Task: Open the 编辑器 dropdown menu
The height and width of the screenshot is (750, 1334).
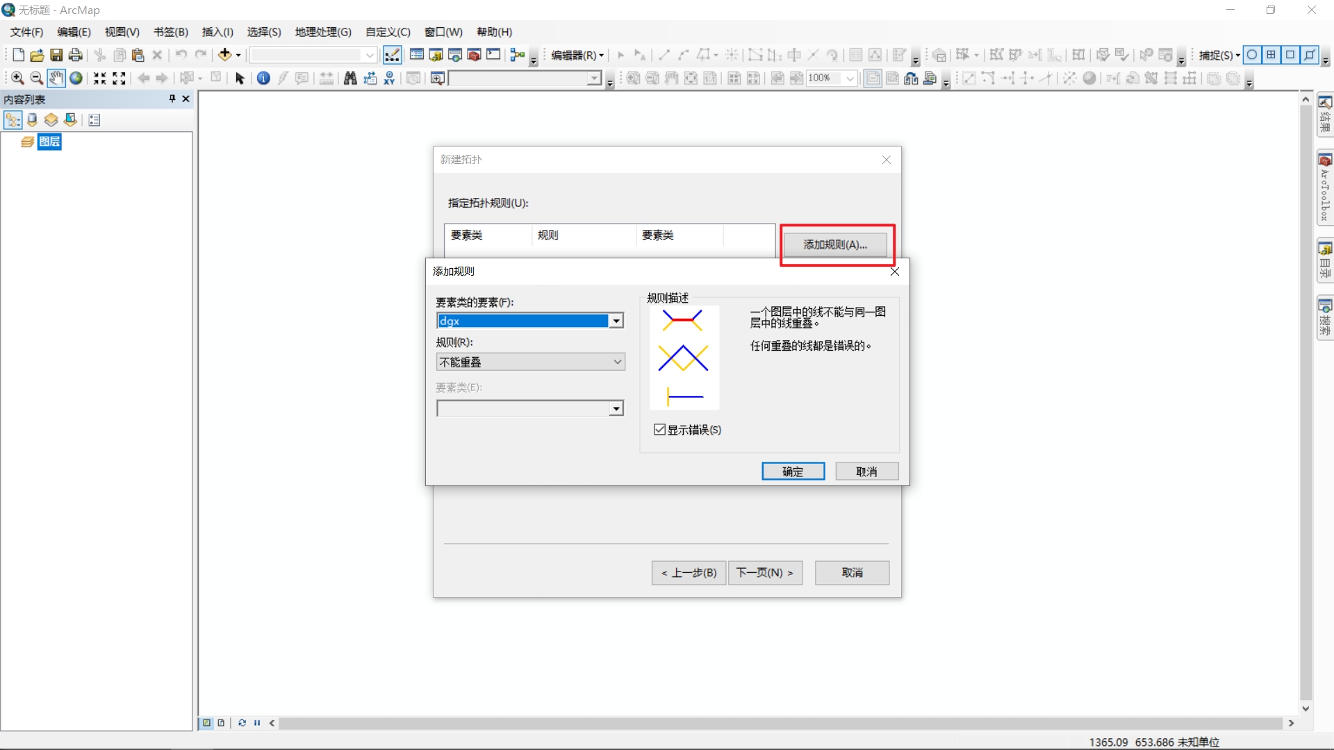Action: click(x=577, y=55)
